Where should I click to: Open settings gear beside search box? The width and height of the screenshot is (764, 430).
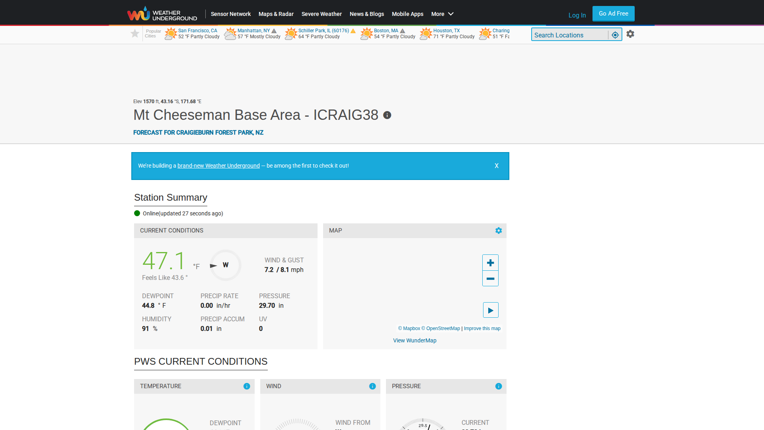(630, 34)
